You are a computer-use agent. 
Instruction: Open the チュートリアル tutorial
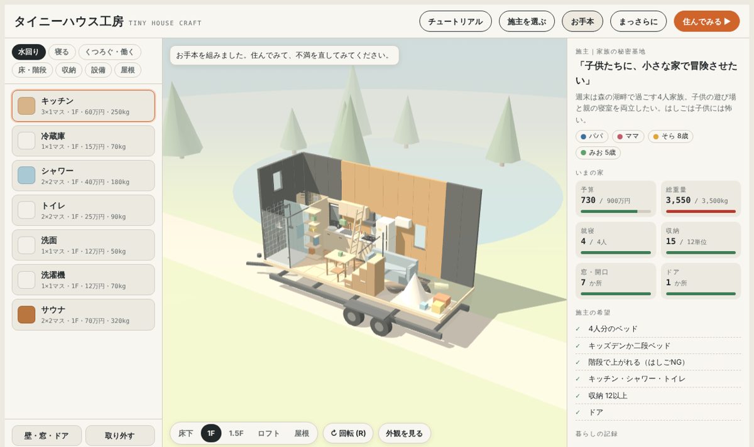pyautogui.click(x=456, y=21)
